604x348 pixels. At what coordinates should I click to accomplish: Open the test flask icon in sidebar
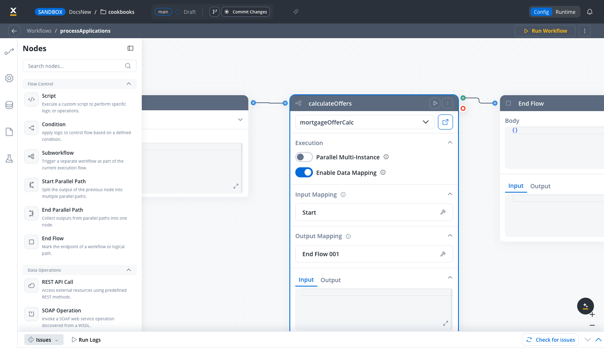click(9, 158)
